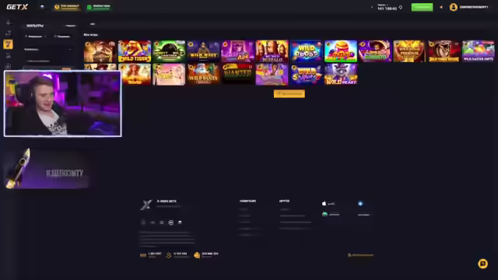Image resolution: width=498 pixels, height=280 pixels.
Task: Click the silver X logo in footer
Action: coord(146,205)
